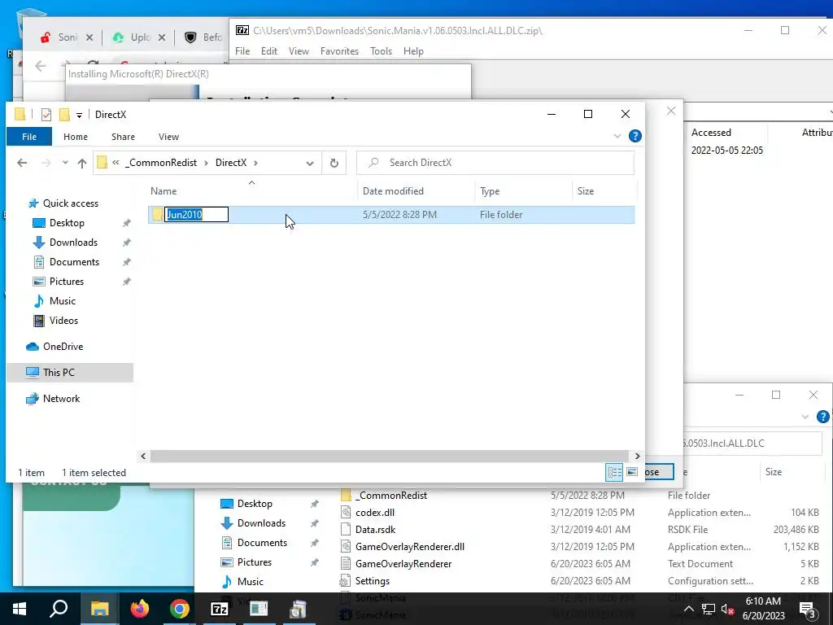Image resolution: width=833 pixels, height=625 pixels.
Task: Go up one folder level in DirectX window
Action: click(x=82, y=163)
